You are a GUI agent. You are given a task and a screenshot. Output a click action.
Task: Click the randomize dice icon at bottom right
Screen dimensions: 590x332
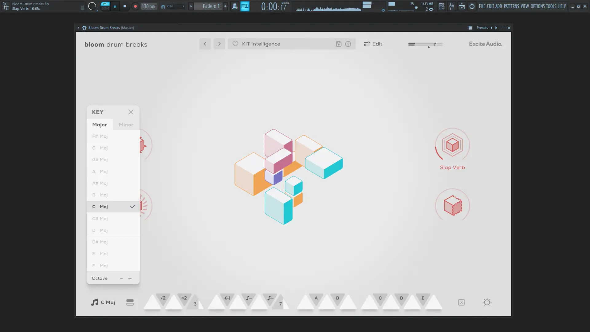461,302
